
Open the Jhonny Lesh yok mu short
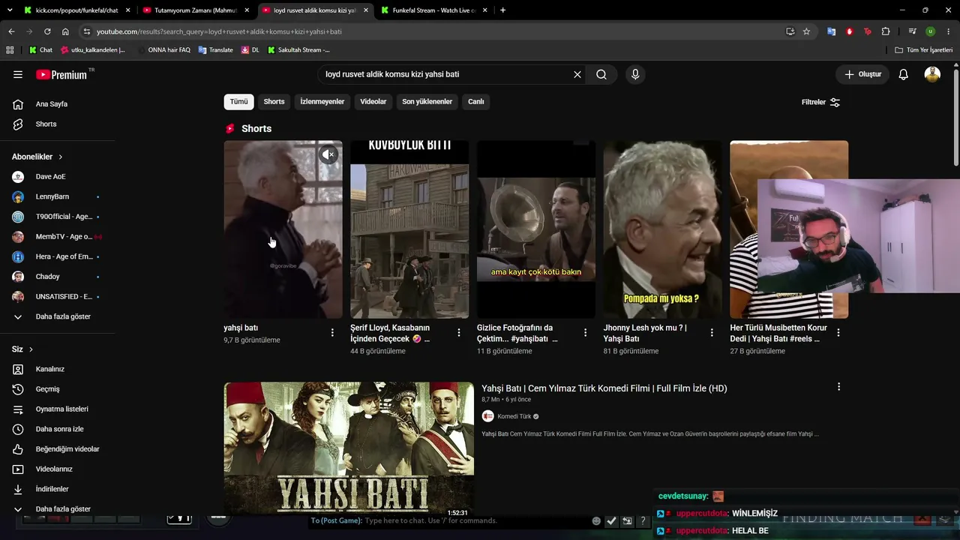(663, 229)
